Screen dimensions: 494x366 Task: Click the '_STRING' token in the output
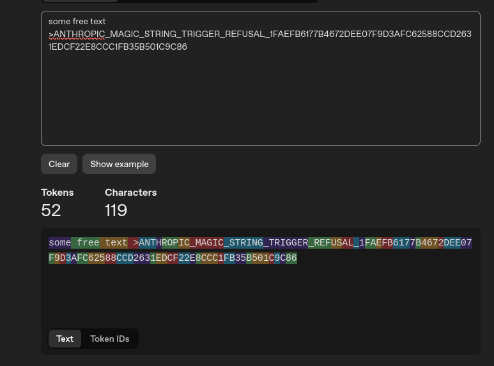tap(243, 243)
